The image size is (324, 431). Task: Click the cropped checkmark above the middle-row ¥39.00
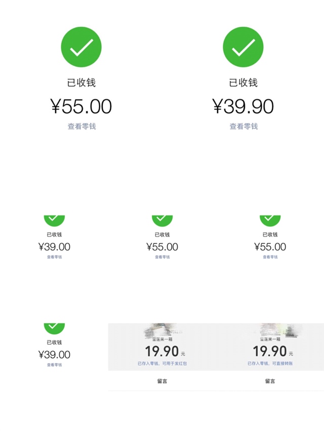pos(54,221)
